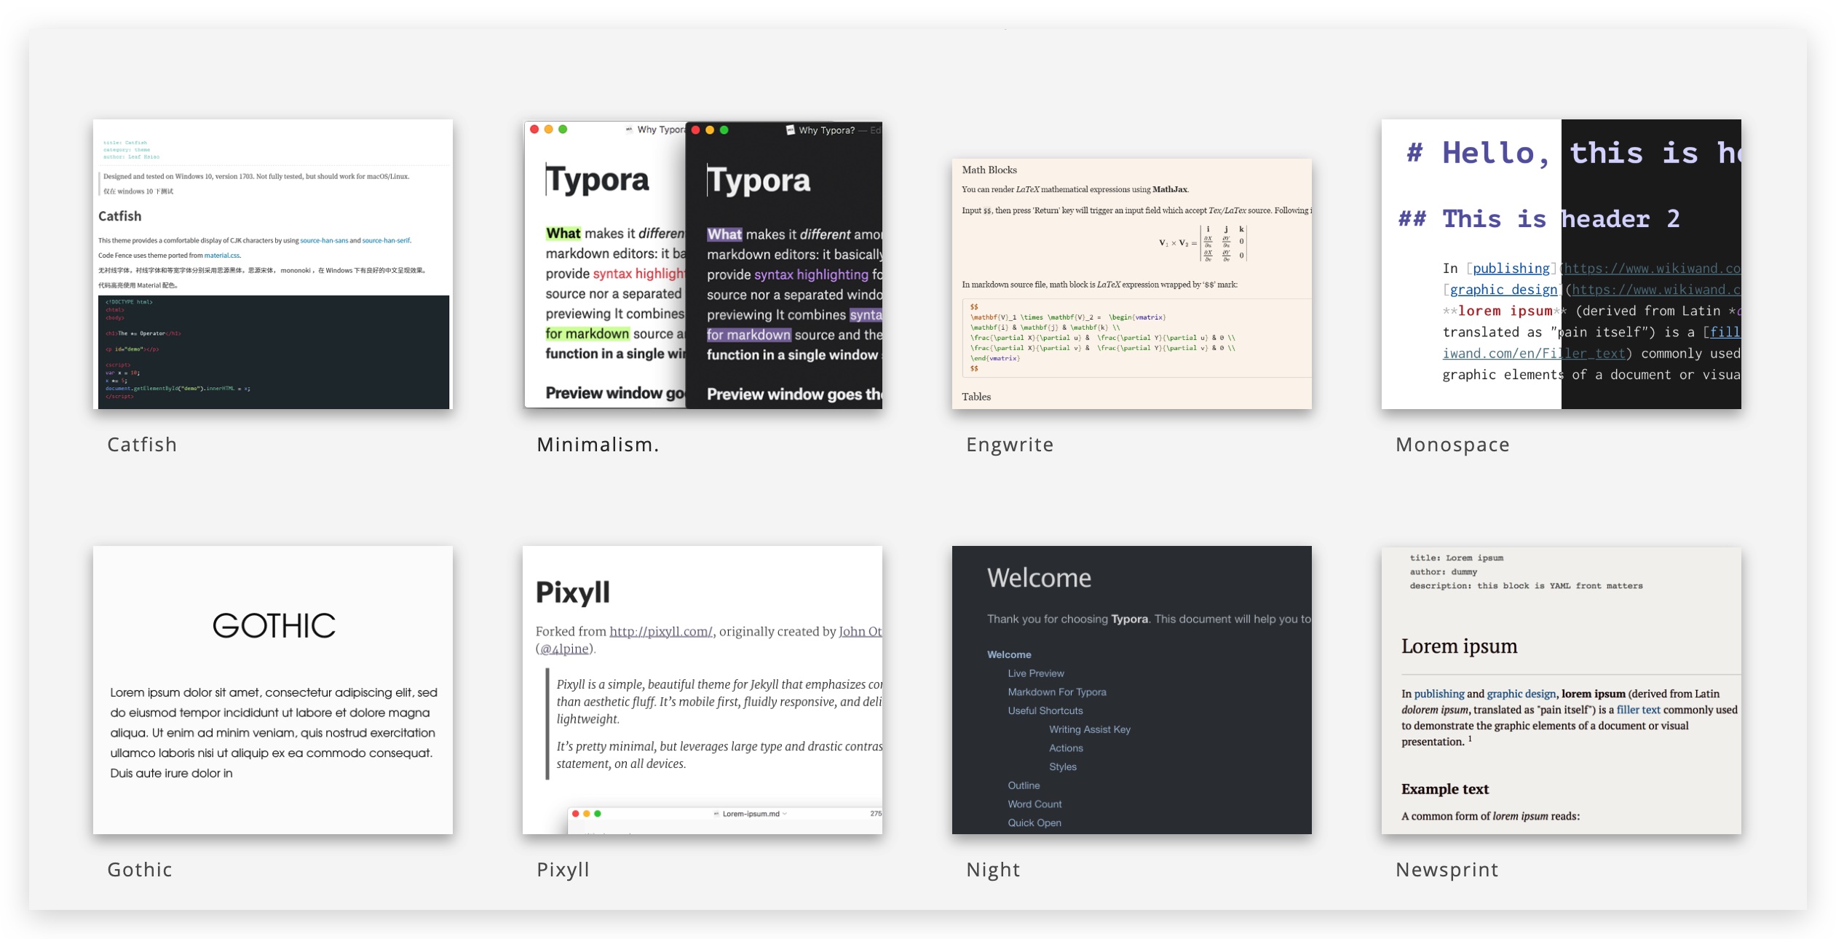
Task: Click the Engwrite theme name
Action: [x=1010, y=444]
